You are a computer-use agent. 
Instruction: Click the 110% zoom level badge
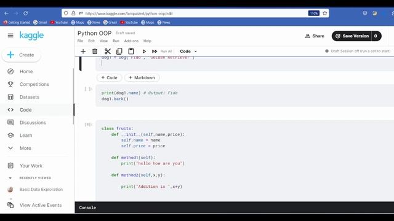(x=313, y=14)
